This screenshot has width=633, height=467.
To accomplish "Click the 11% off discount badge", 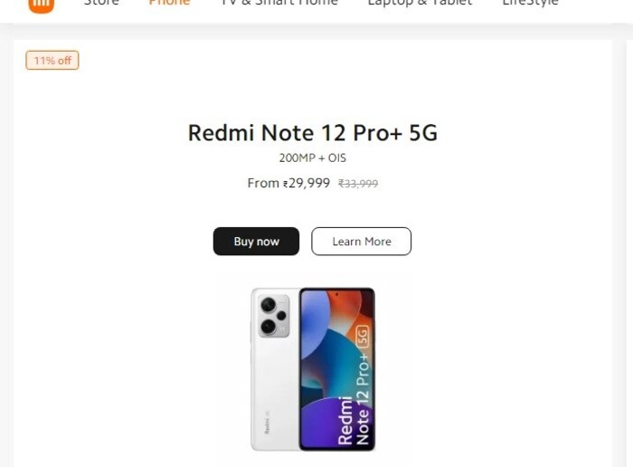I will pyautogui.click(x=52, y=61).
